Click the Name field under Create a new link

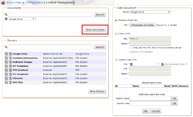(x=150, y=74)
